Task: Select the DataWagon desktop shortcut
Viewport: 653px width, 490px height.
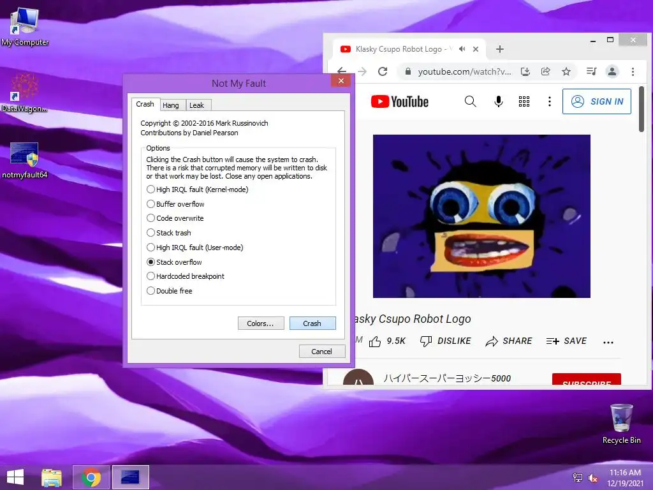Action: [24, 93]
